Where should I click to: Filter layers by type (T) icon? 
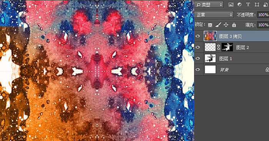point(248,5)
